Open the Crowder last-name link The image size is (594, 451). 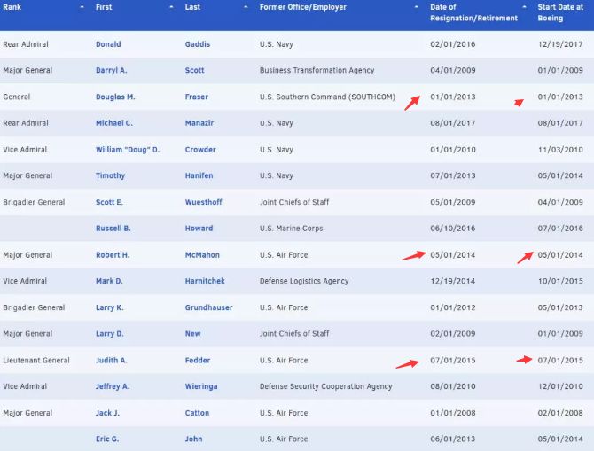200,150
